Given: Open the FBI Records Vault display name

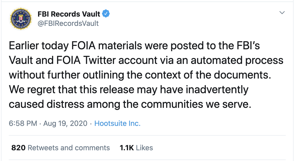Looking at the screenshot, I should click(69, 14).
